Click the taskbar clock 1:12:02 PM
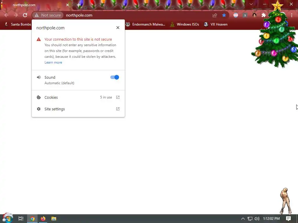This screenshot has height=223, width=298. (271, 219)
